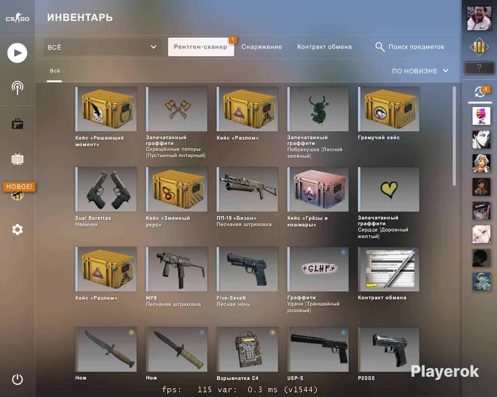The height and width of the screenshot is (397, 497).
Task: Click the Поиск предметов search field
Action: click(416, 47)
